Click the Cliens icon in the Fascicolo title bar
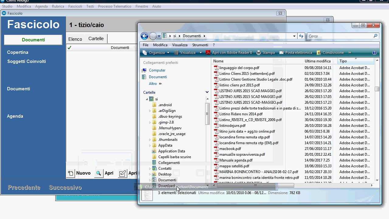Screen dimensions: 389x219 tap(4, 13)
